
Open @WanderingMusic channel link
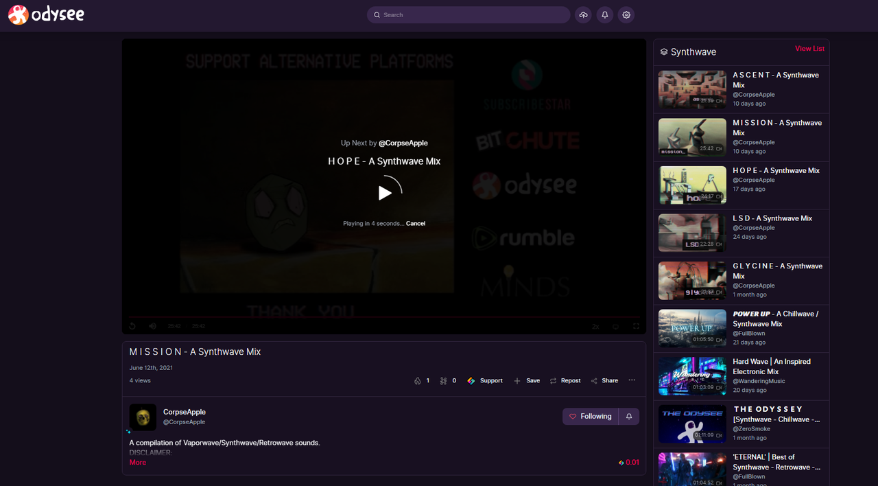pos(759,381)
